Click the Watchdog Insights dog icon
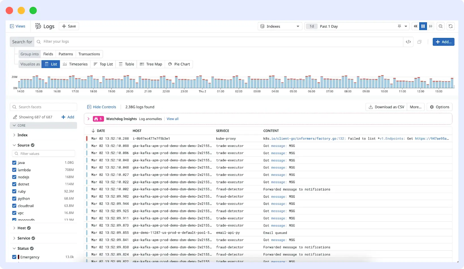 point(96,119)
